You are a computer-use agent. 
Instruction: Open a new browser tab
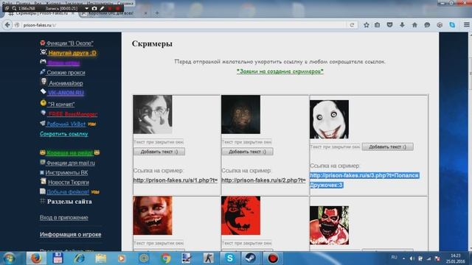[x=157, y=13]
